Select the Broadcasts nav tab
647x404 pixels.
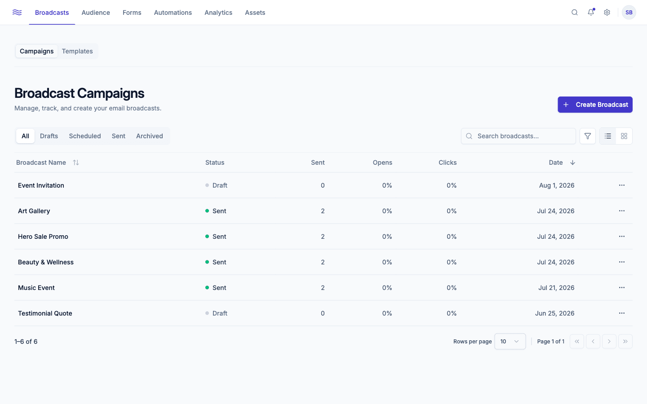point(52,13)
